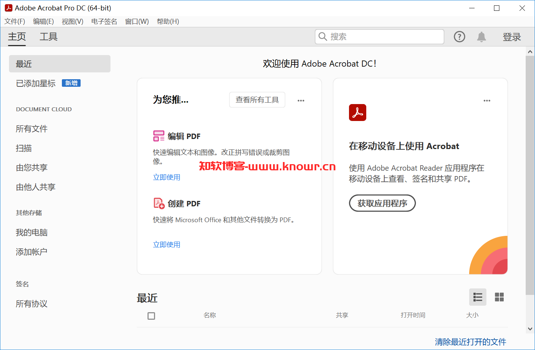The image size is (535, 350).
Task: Click the 查看所有工具 button
Action: [257, 100]
